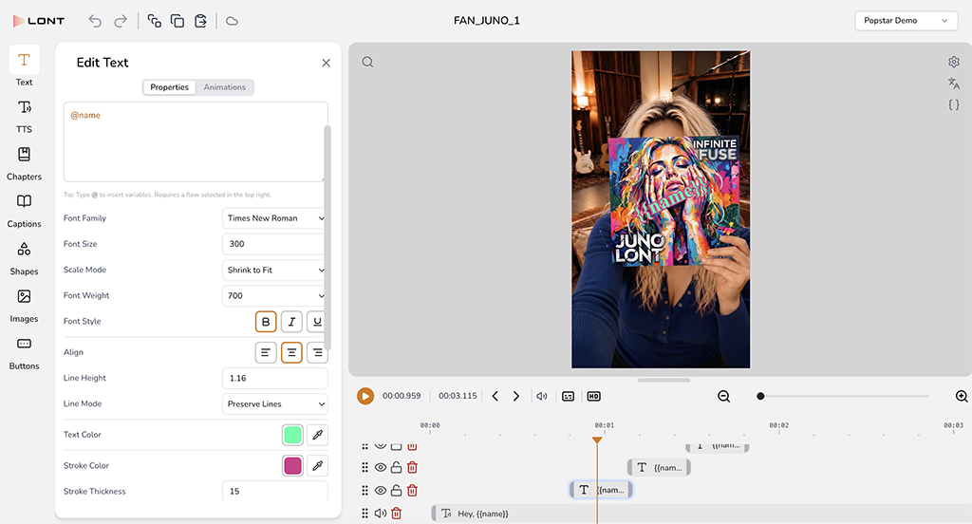Close the Edit Text panel
The height and width of the screenshot is (524, 972).
point(327,63)
